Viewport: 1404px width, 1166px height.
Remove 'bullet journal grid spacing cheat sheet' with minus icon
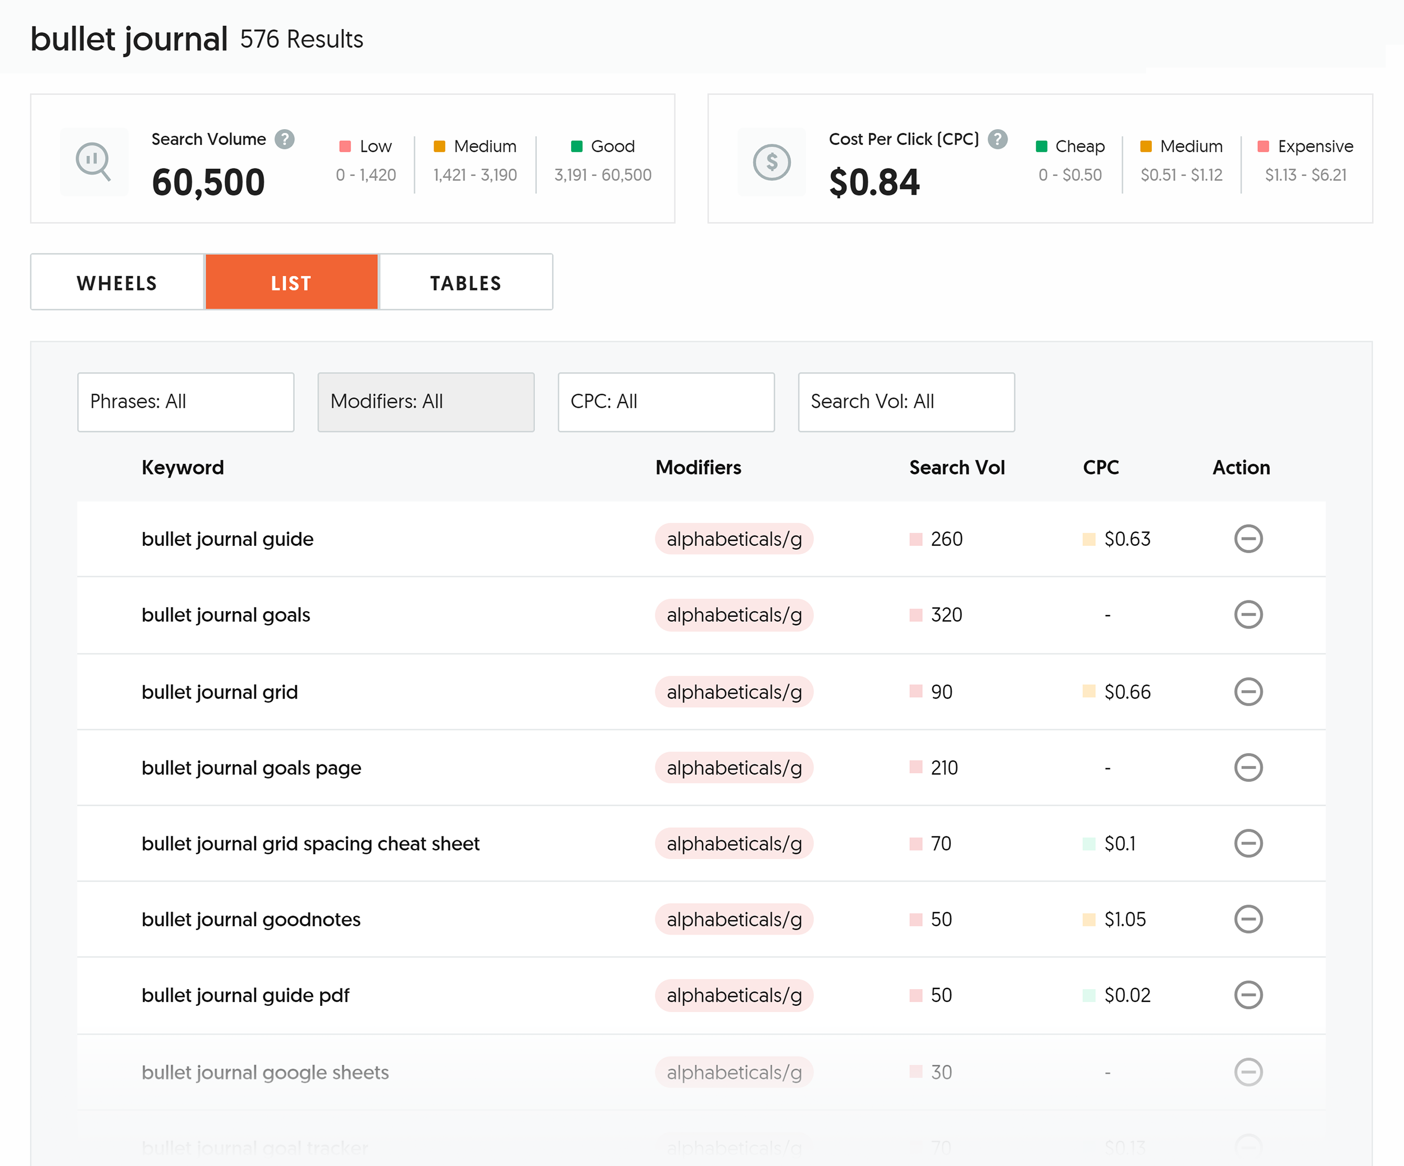tap(1250, 844)
